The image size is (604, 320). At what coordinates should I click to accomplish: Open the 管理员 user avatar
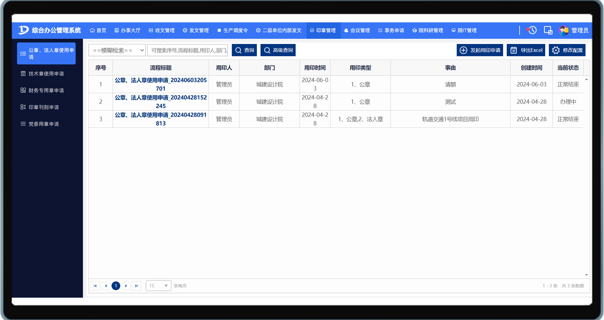(563, 30)
